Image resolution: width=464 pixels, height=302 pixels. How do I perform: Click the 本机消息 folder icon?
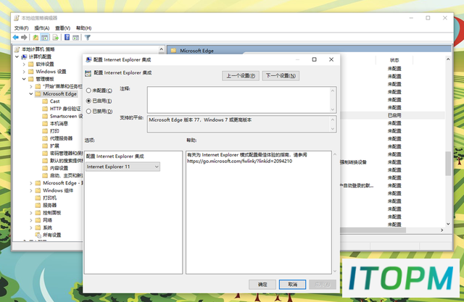click(45, 124)
